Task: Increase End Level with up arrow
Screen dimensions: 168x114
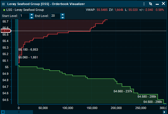Action: tap(63, 15)
